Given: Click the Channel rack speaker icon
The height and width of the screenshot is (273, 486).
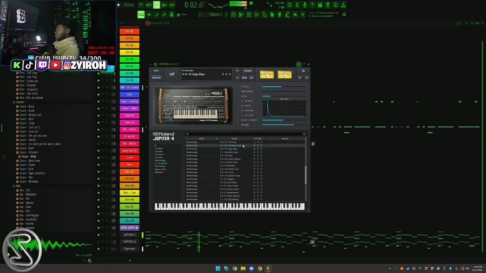Looking at the screenshot, I should tap(148, 23).
